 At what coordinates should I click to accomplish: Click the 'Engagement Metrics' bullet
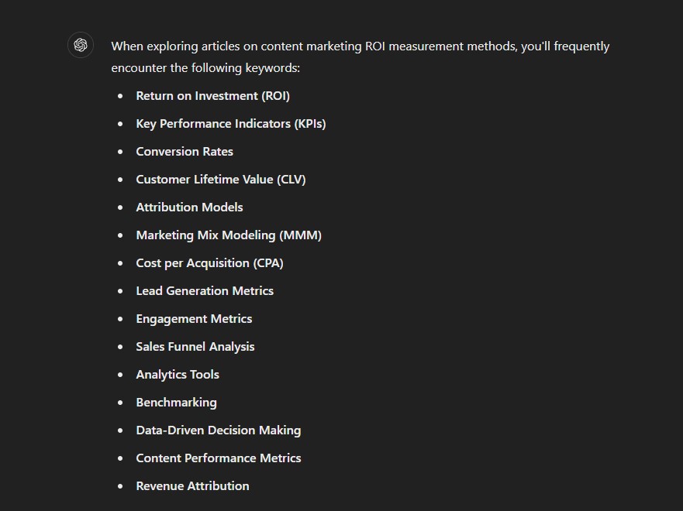194,319
